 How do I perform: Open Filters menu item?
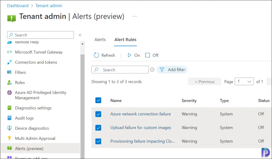(20, 72)
